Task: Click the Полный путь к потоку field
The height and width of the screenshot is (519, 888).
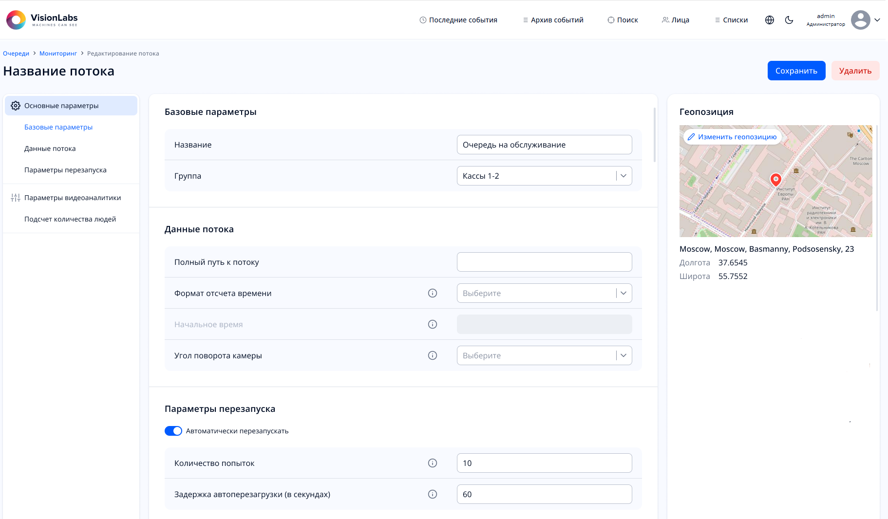Action: tap(544, 262)
